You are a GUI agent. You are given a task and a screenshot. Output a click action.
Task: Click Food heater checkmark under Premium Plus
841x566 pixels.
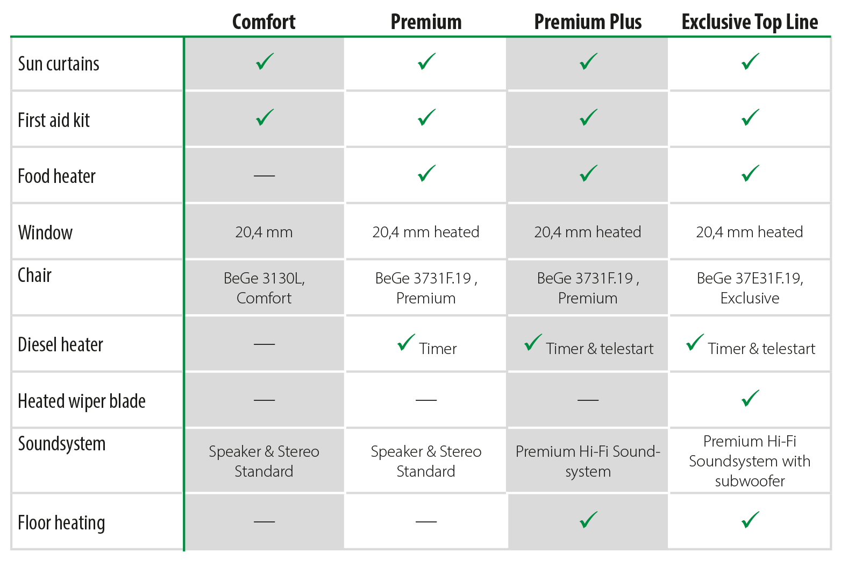[588, 174]
